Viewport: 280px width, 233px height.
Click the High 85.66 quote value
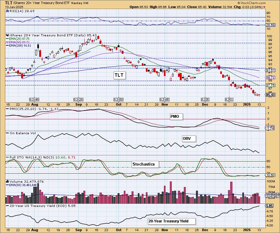point(158,7)
